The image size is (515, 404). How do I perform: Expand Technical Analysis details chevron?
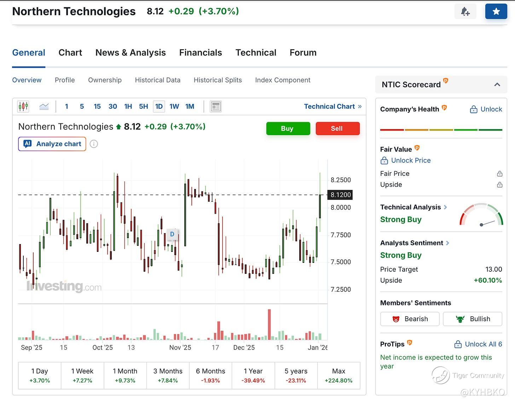point(446,207)
